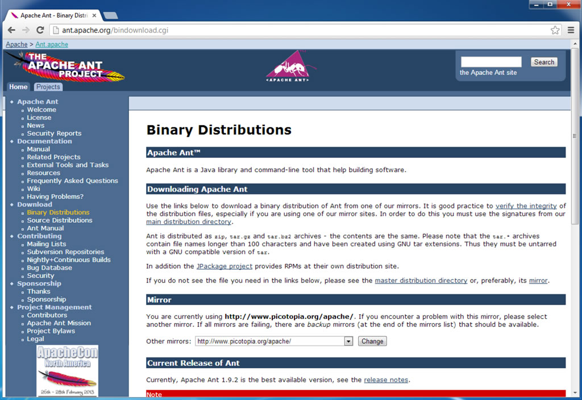Click the scrollbar up arrow

tap(575, 42)
